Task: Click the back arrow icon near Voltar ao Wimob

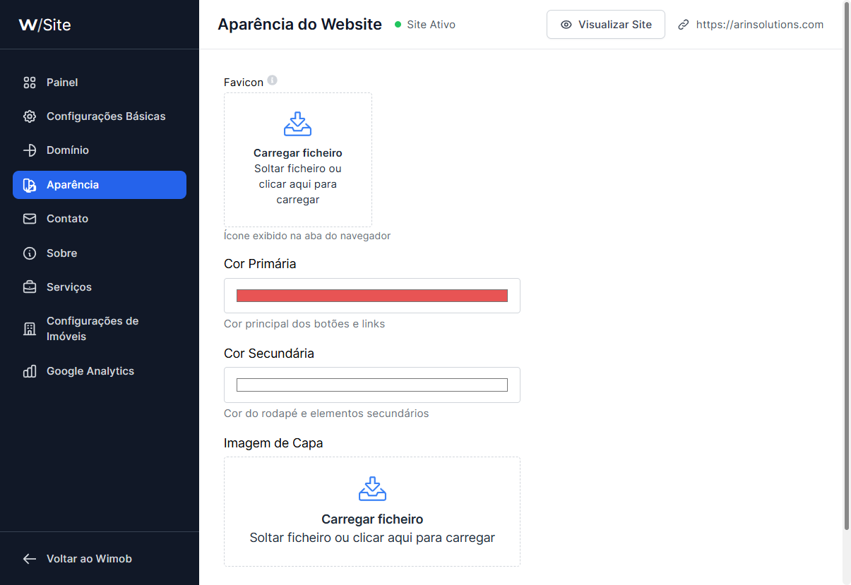Action: (x=30, y=559)
